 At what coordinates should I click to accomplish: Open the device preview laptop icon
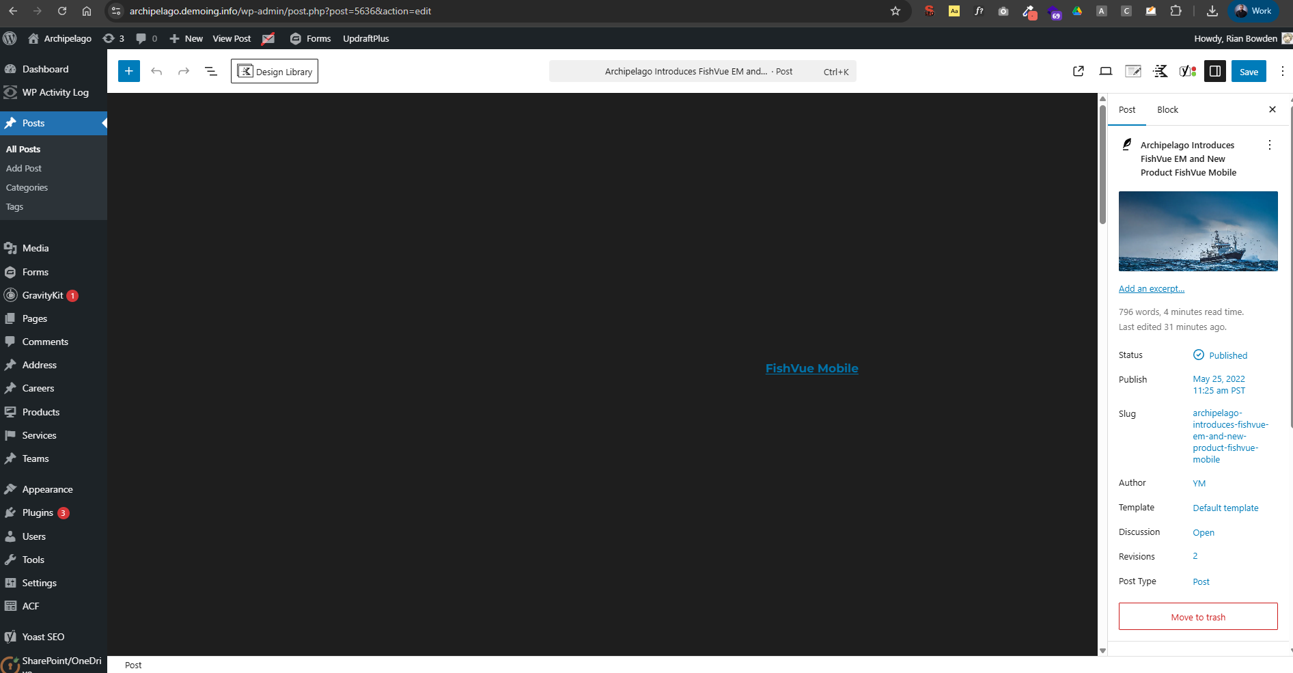[1106, 71]
